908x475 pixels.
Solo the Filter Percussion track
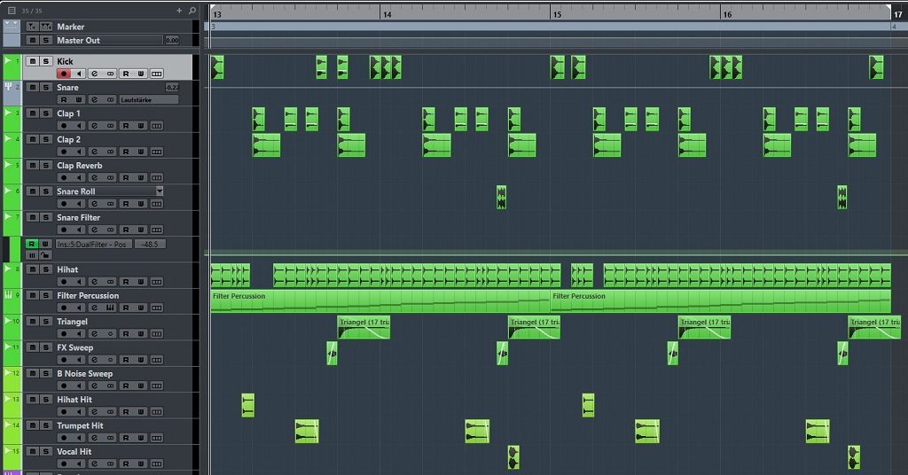[46, 296]
